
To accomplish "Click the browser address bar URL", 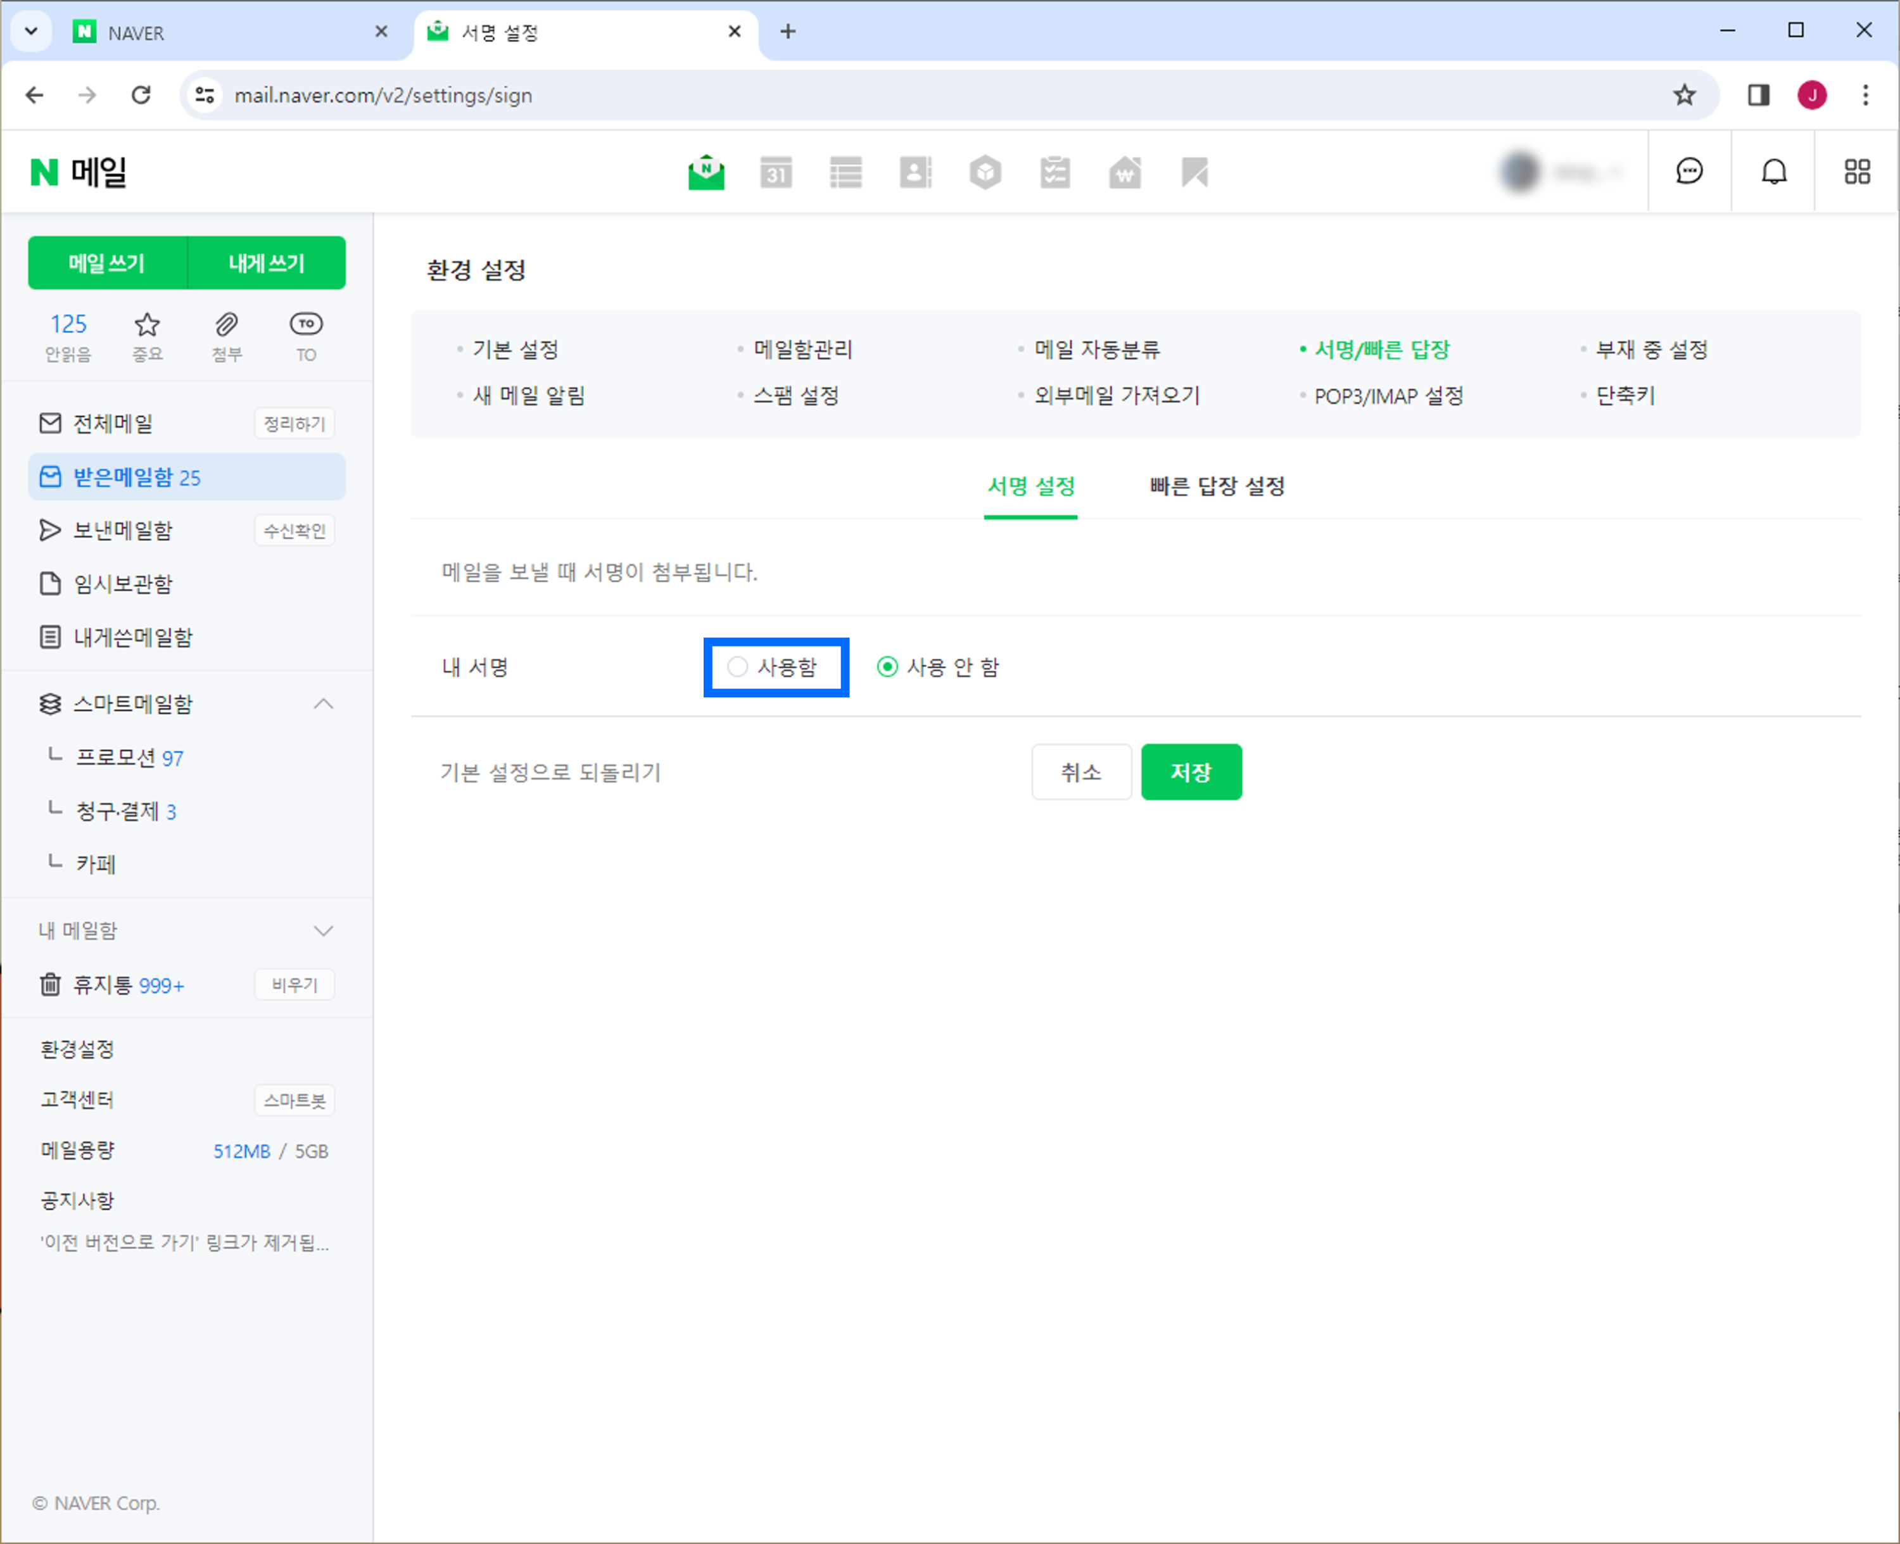I will [x=383, y=95].
